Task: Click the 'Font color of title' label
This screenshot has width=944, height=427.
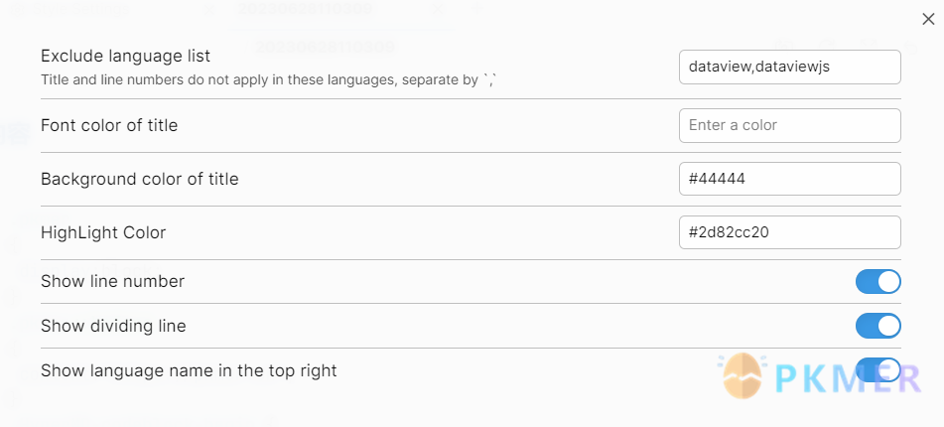Action: [x=109, y=125]
